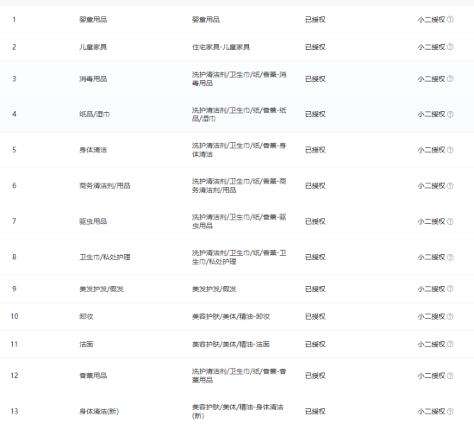Click help icon in row 5 身体清洁
Viewport: 474px width, 429px height.
click(x=450, y=150)
